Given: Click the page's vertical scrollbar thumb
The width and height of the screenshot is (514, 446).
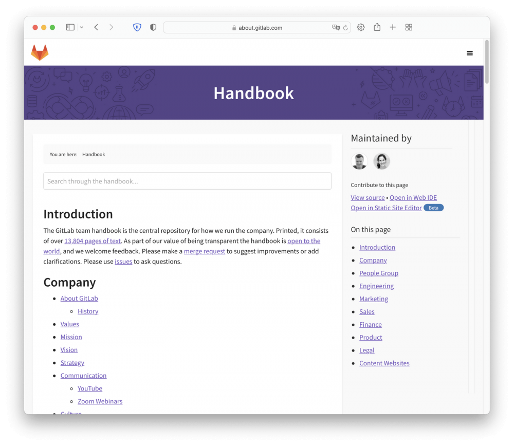Looking at the screenshot, I should [487, 61].
